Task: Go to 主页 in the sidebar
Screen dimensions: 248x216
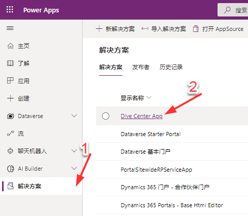Action: (41, 46)
